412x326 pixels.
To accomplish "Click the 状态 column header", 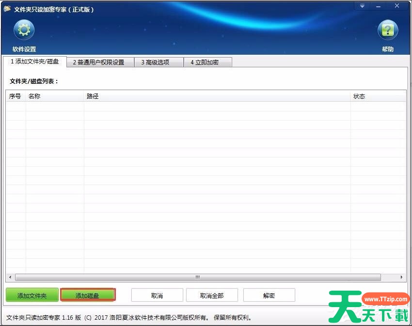I will (378, 96).
